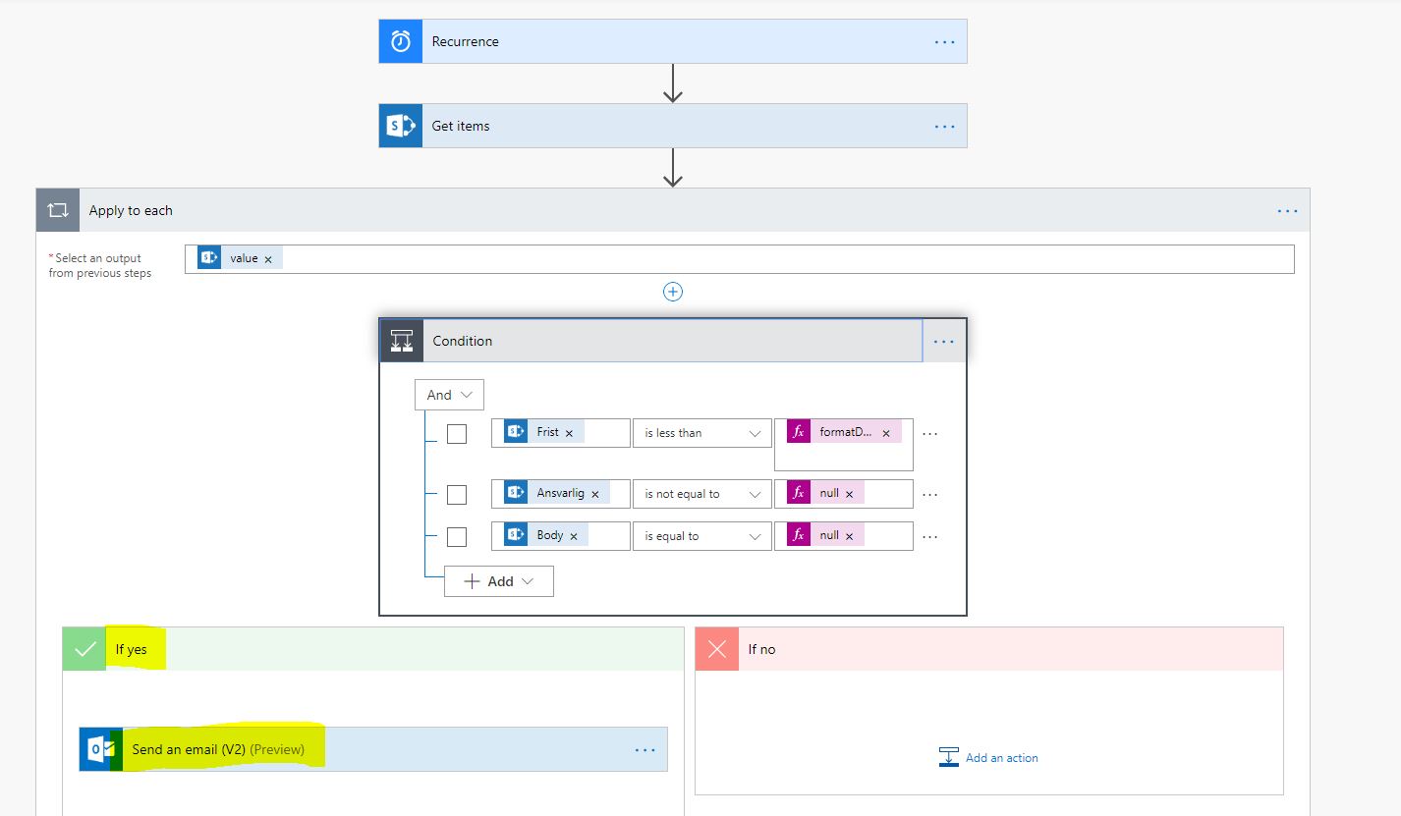Check the checkbox on the Frist condition row
1401x816 pixels.
click(456, 432)
